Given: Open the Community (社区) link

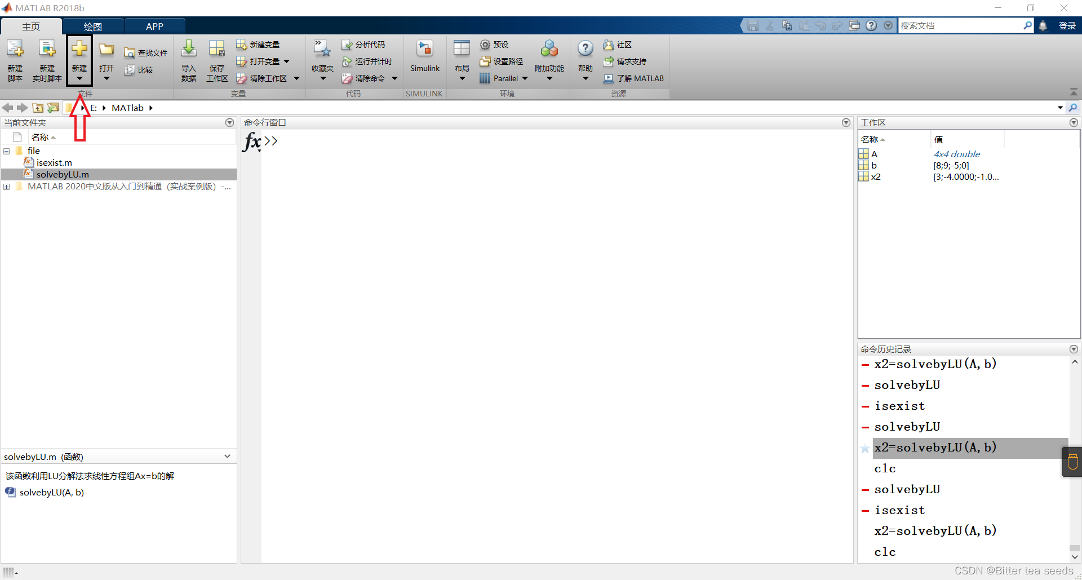Looking at the screenshot, I should pos(617,45).
